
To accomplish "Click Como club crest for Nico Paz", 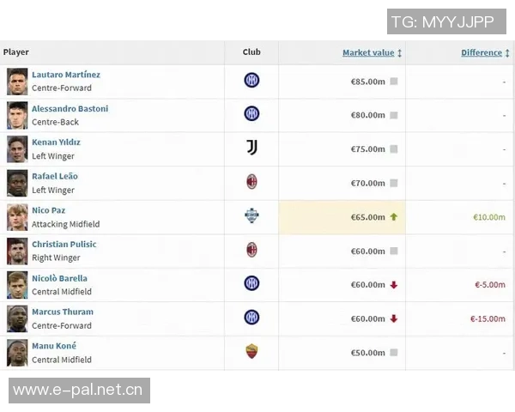I will pos(251,216).
